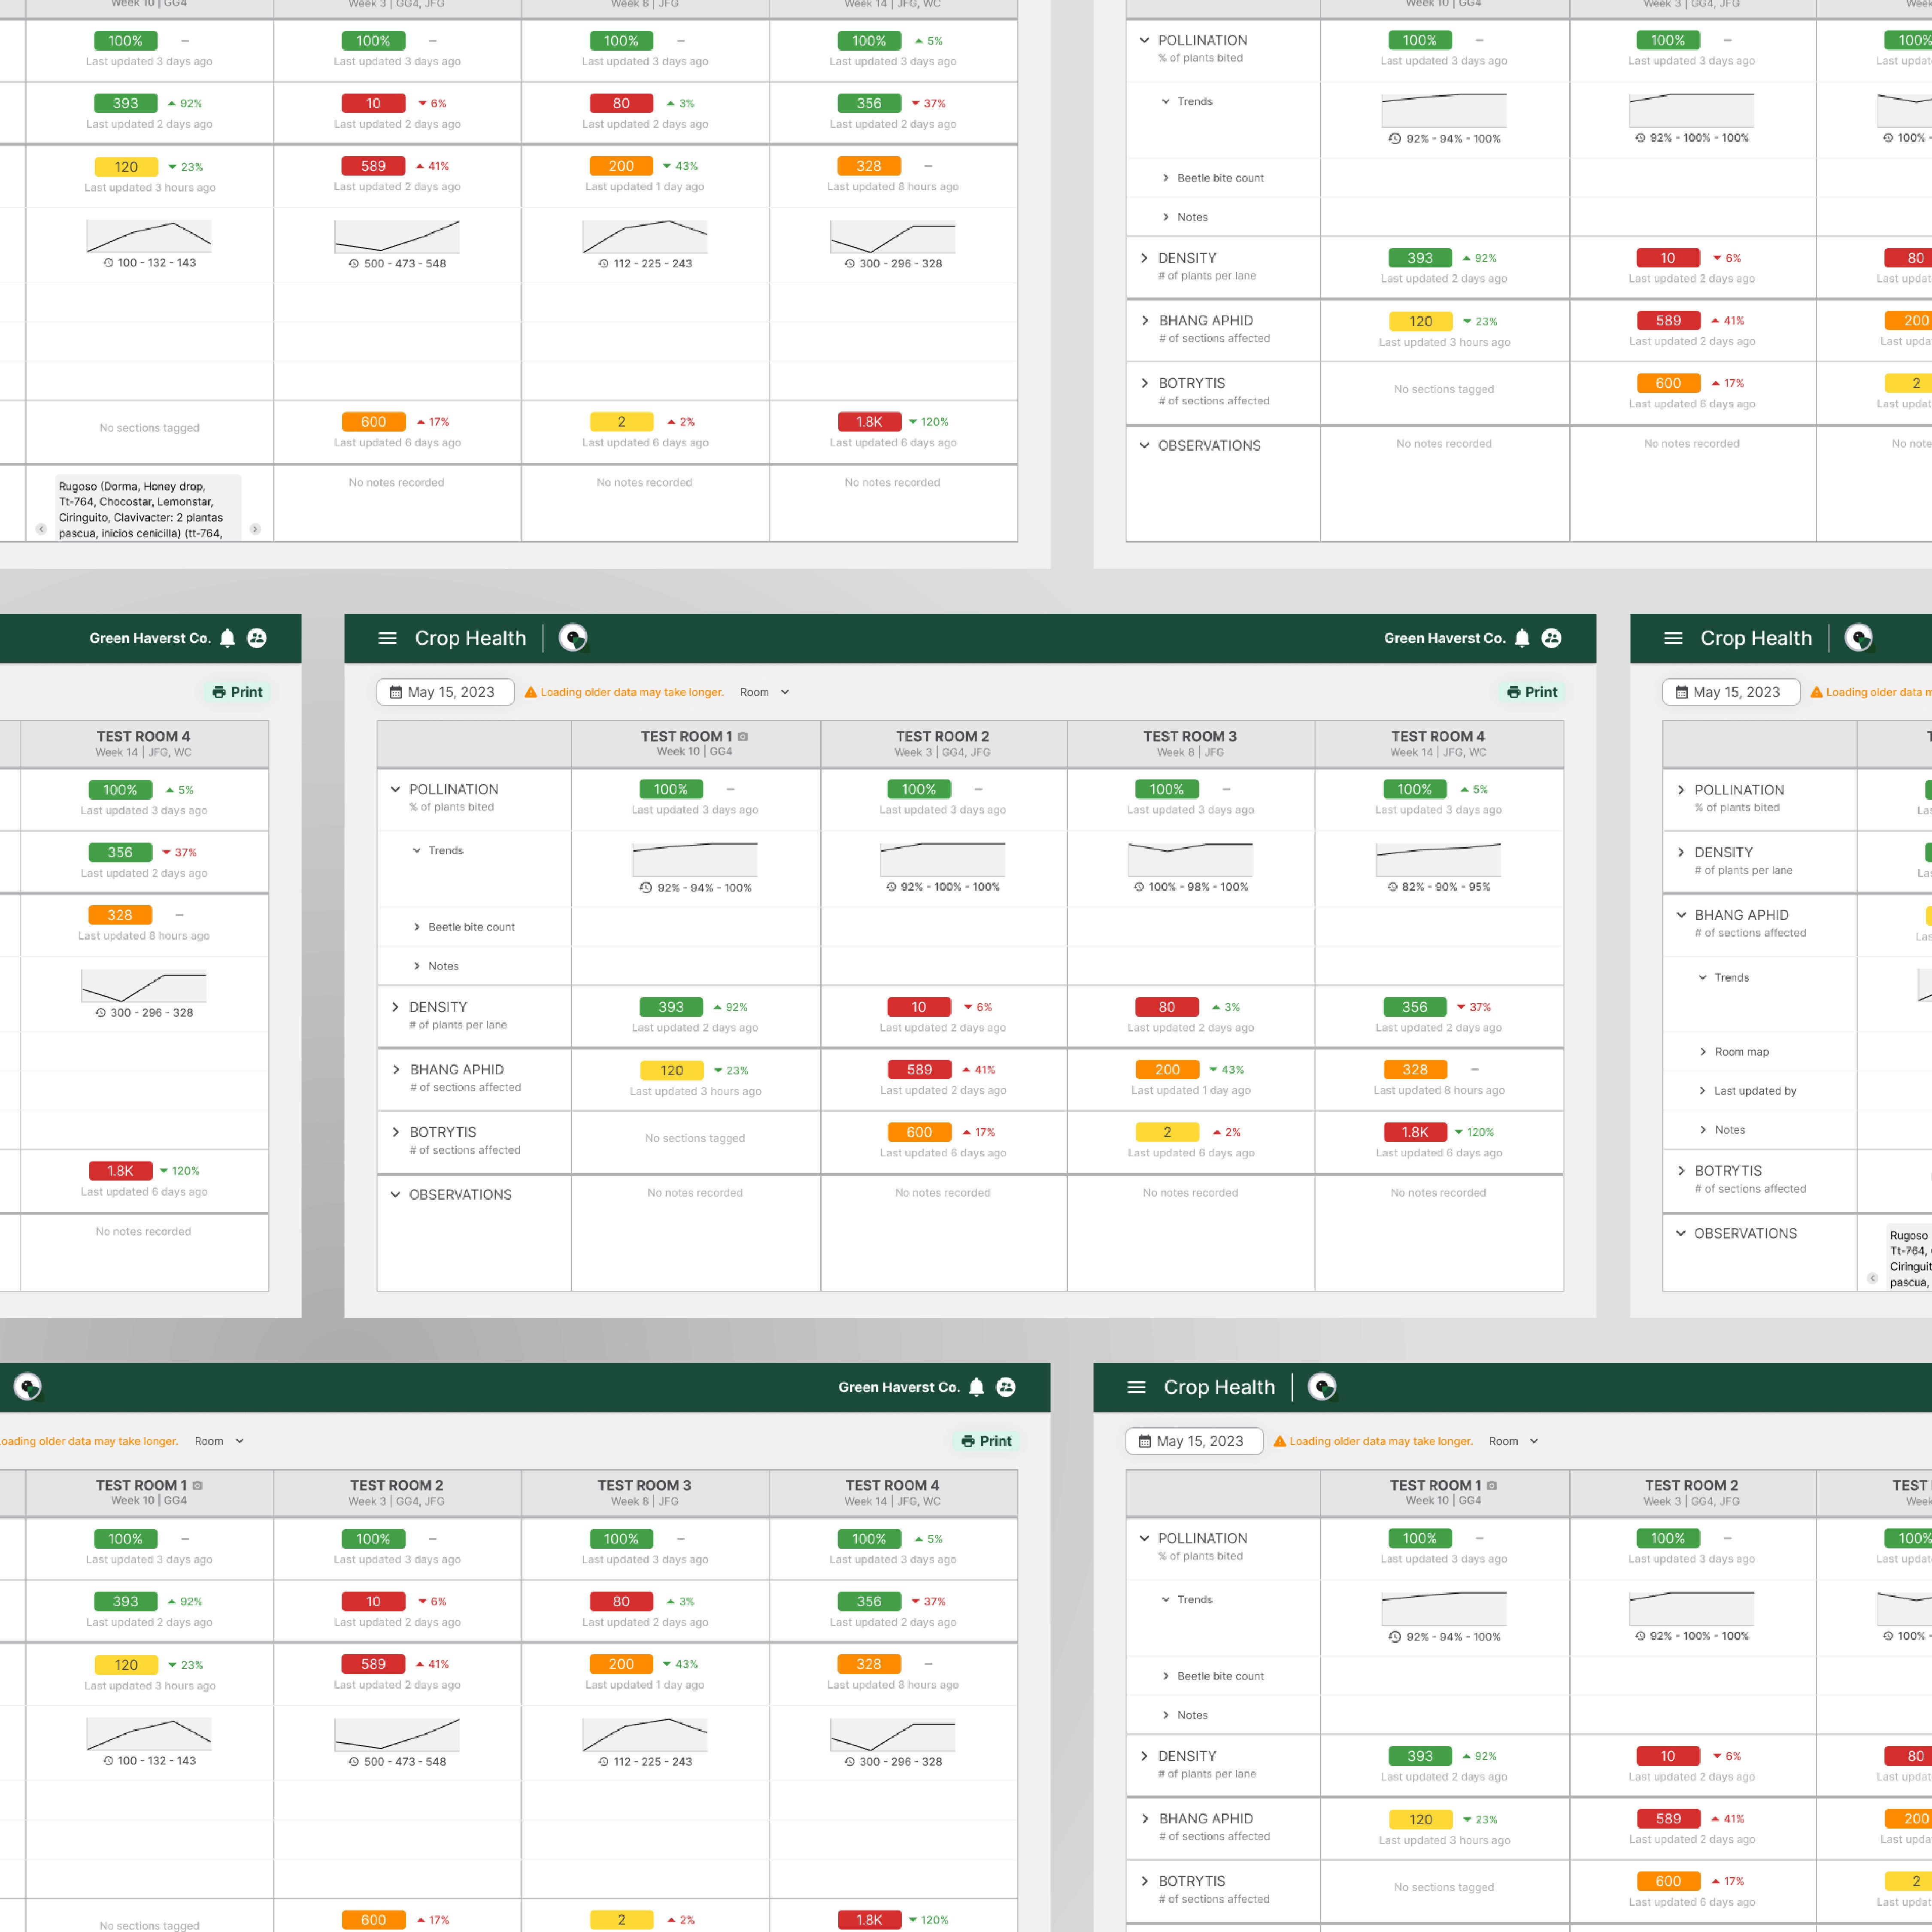The image size is (1932, 1932).
Task: Click history icon beside 82% - 90% - 95%
Action: (x=1392, y=887)
